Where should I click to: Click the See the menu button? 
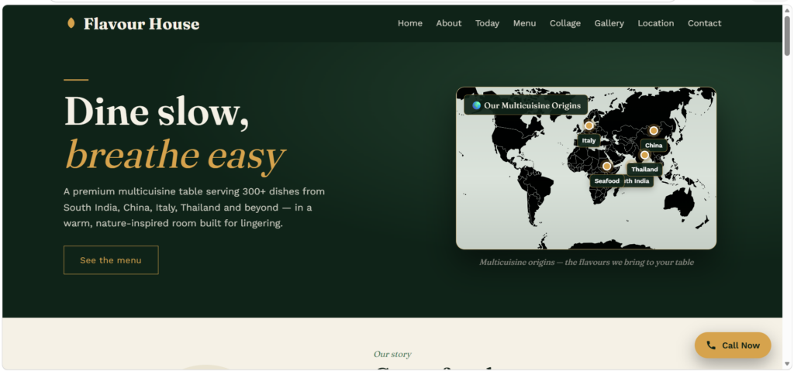pos(111,260)
